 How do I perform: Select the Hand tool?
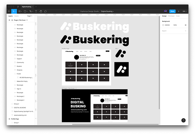click(x=41, y=11)
